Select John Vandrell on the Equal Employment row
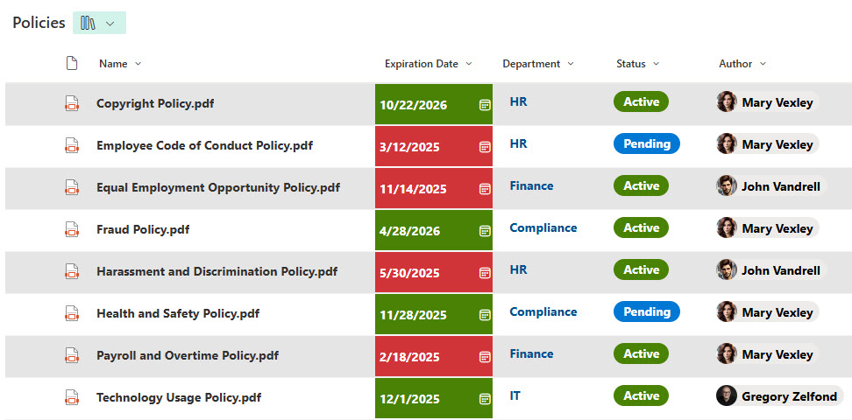852x420 pixels. pos(780,186)
